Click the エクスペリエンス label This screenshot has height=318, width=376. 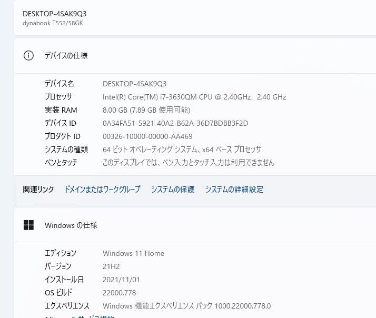[x=67, y=306]
